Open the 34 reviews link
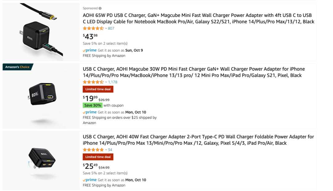 110,150
